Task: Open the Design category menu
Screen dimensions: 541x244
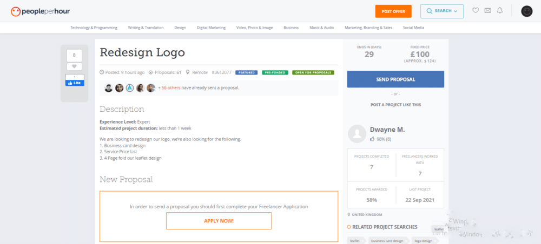Action: [x=180, y=28]
